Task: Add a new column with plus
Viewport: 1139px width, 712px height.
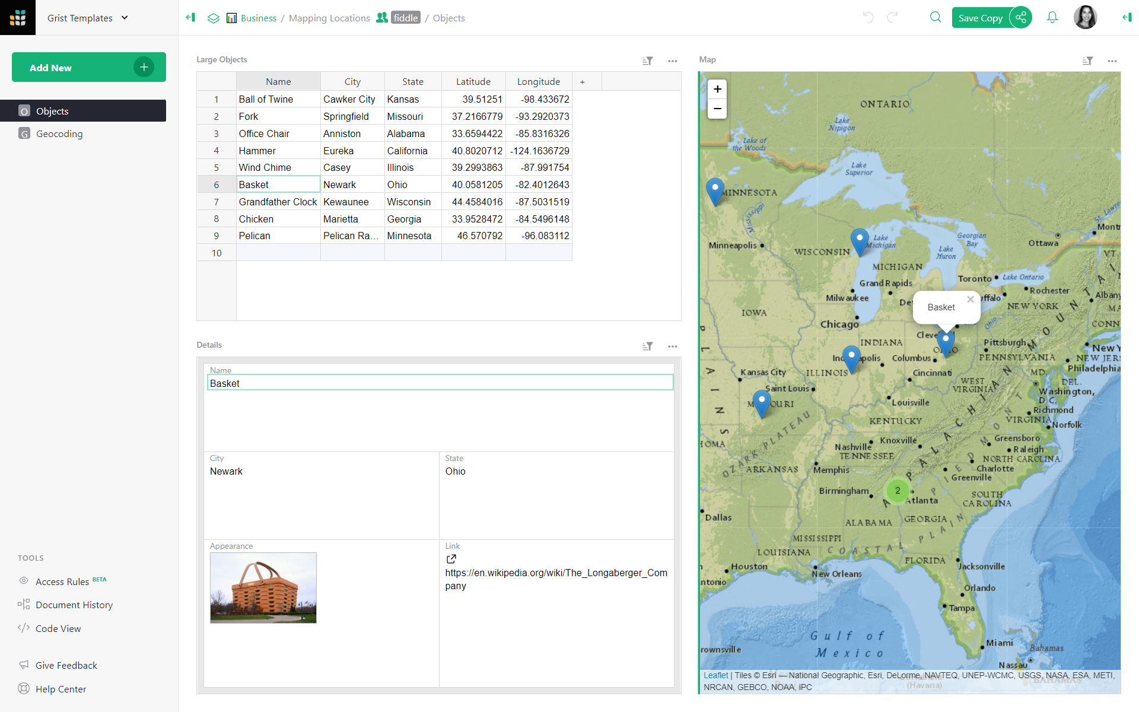Action: coord(582,82)
